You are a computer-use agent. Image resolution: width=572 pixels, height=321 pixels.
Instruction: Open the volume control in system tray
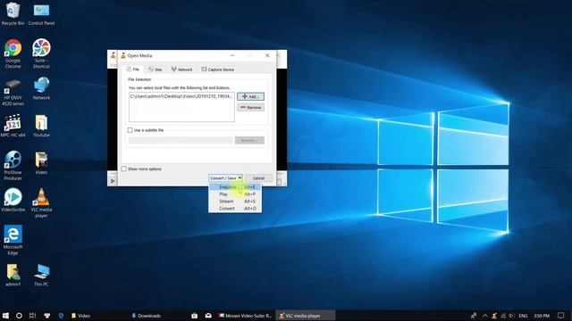511,316
